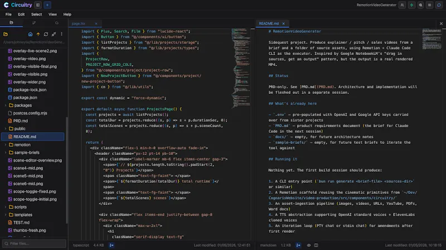
Task: Click the stacked lines menu icon
Action: click(429, 5)
